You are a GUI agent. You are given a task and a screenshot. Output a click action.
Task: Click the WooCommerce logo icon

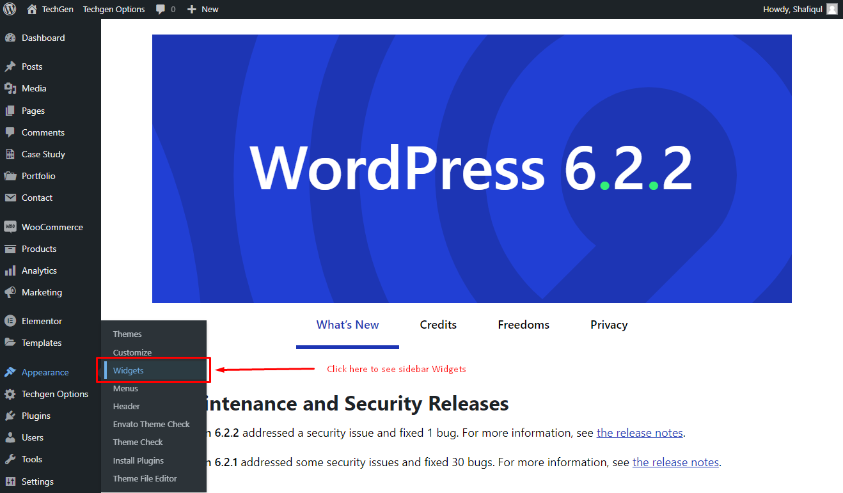10,227
